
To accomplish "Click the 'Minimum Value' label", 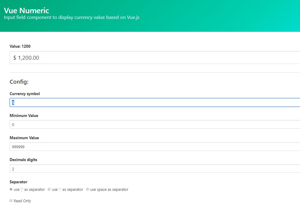I will click(x=24, y=115).
